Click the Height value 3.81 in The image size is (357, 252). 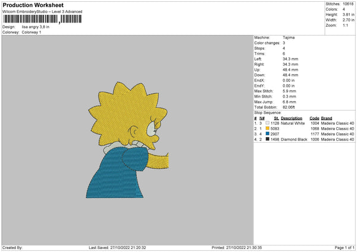pyautogui.click(x=348, y=14)
